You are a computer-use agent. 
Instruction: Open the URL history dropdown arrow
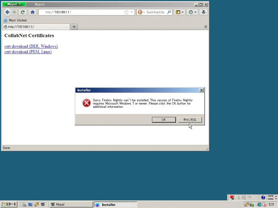click(x=132, y=12)
